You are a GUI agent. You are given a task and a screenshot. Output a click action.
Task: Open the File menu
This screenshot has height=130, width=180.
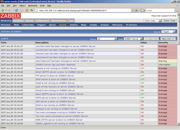pyautogui.click(x=2, y=6)
